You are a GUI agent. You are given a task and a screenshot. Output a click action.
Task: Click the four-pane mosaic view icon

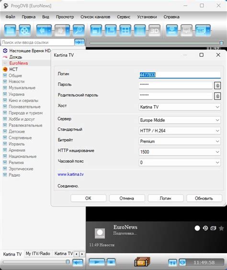125,30
